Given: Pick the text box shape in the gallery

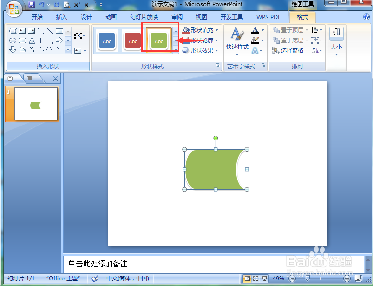Looking at the screenshot, I should [22, 31].
